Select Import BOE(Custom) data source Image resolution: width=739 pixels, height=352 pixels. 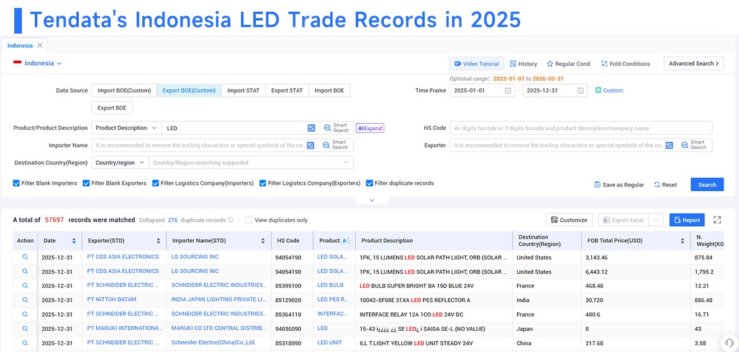124,91
